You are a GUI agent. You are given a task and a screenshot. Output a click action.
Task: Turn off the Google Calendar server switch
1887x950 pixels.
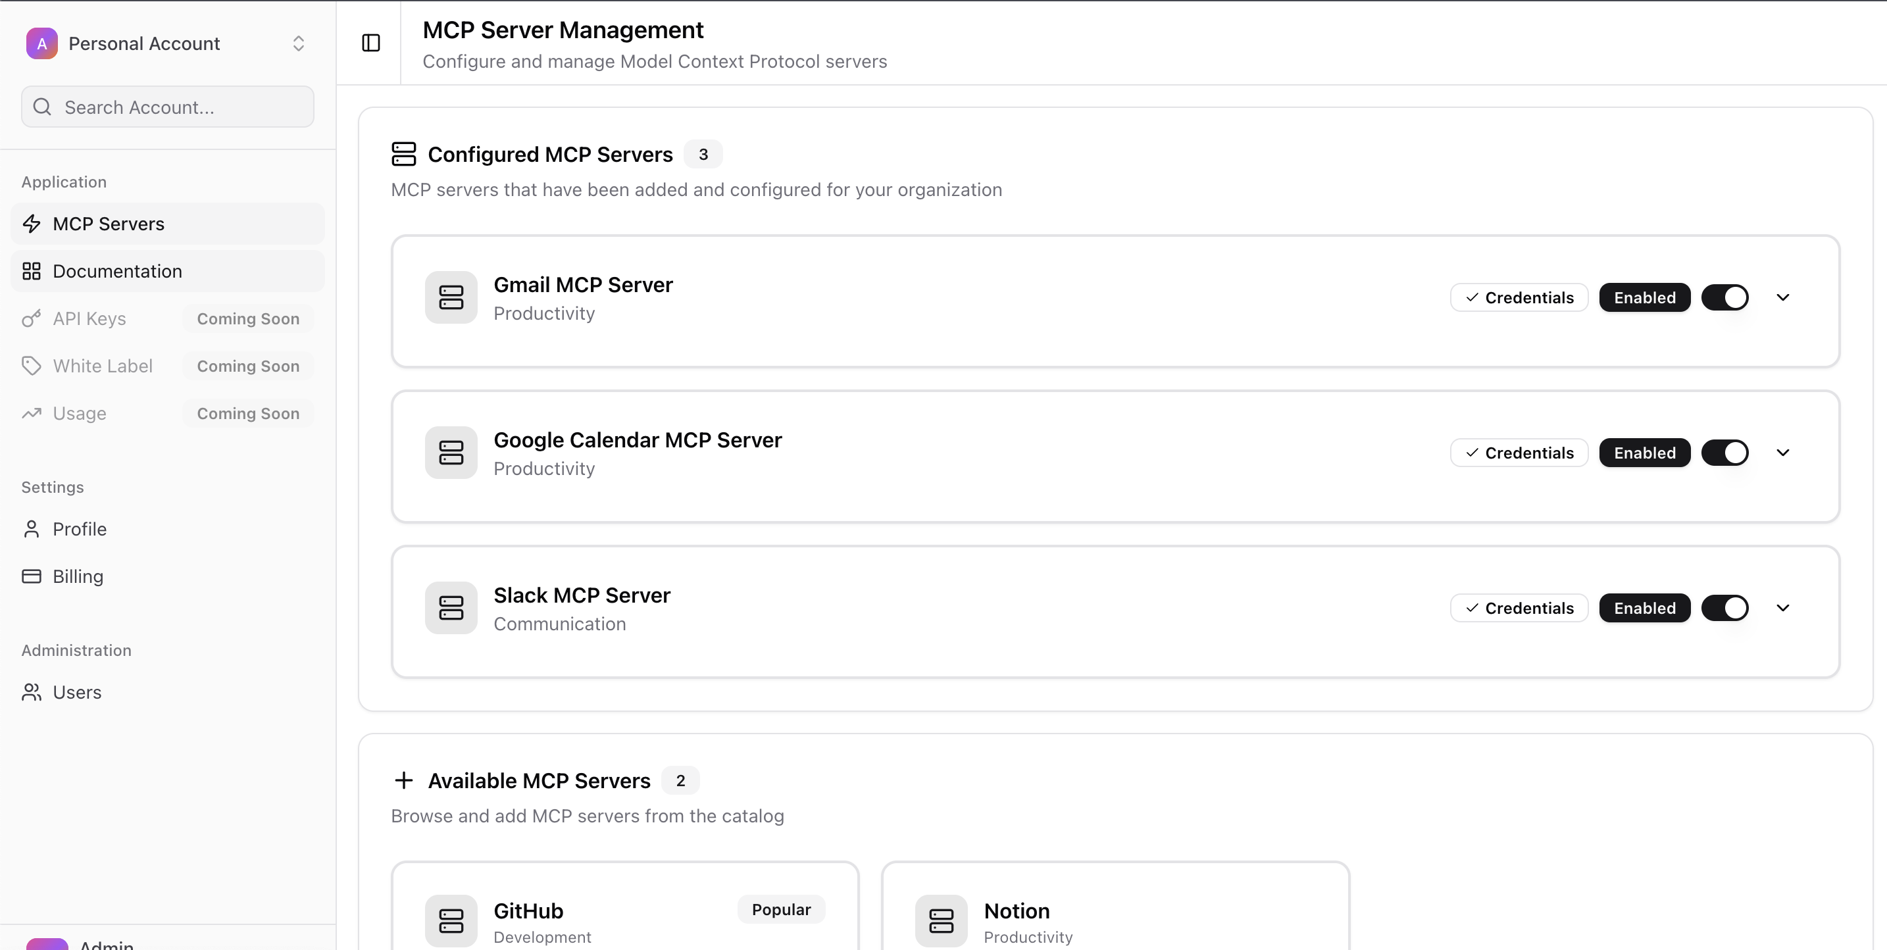point(1724,453)
